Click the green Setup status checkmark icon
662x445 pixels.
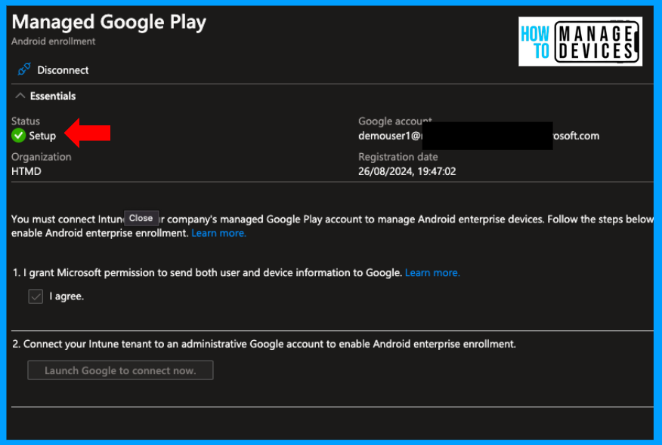point(19,136)
